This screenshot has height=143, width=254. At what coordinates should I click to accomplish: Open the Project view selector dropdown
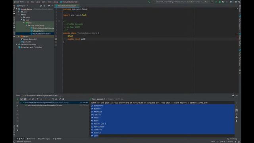22,6
